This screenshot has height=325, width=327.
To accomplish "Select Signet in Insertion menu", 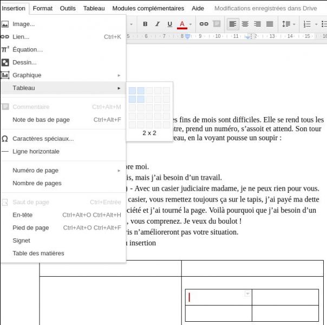I will [x=63, y=240].
